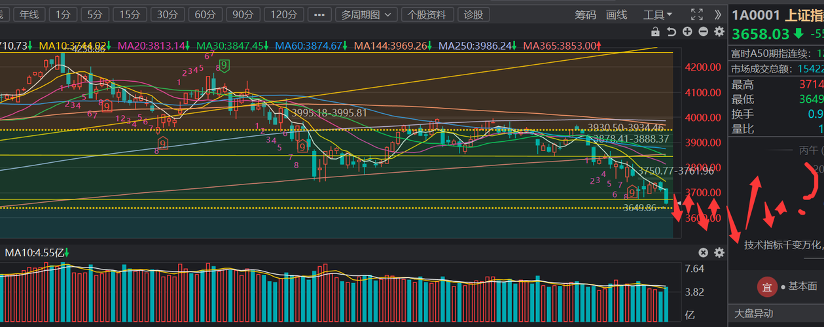Undo the last chart action with the arrow icon
This screenshot has width=824, height=327.
671,31
